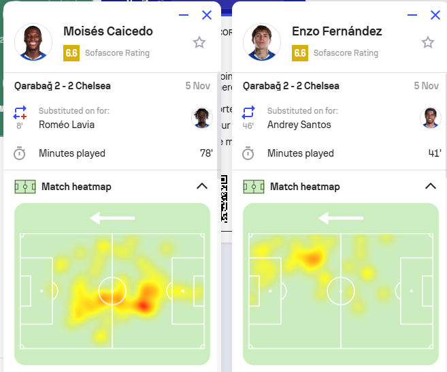Click Enzo's substitution icon at 46'
The height and width of the screenshot is (372, 447).
click(248, 112)
